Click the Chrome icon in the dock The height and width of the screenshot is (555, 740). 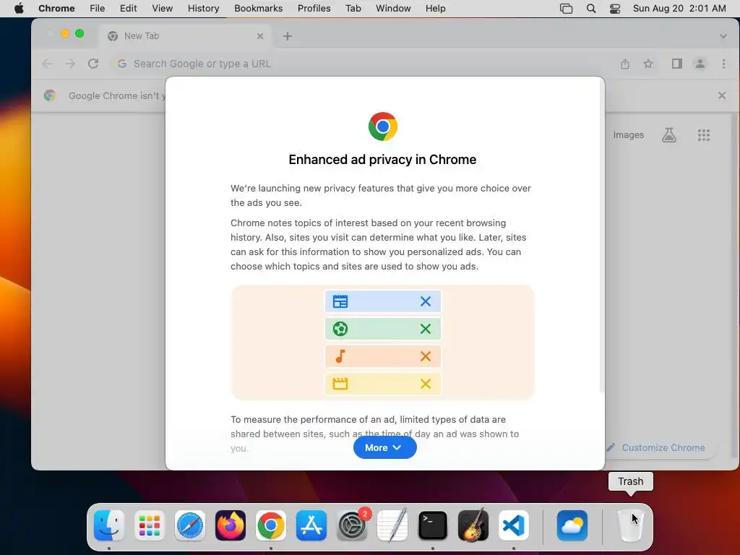271,525
